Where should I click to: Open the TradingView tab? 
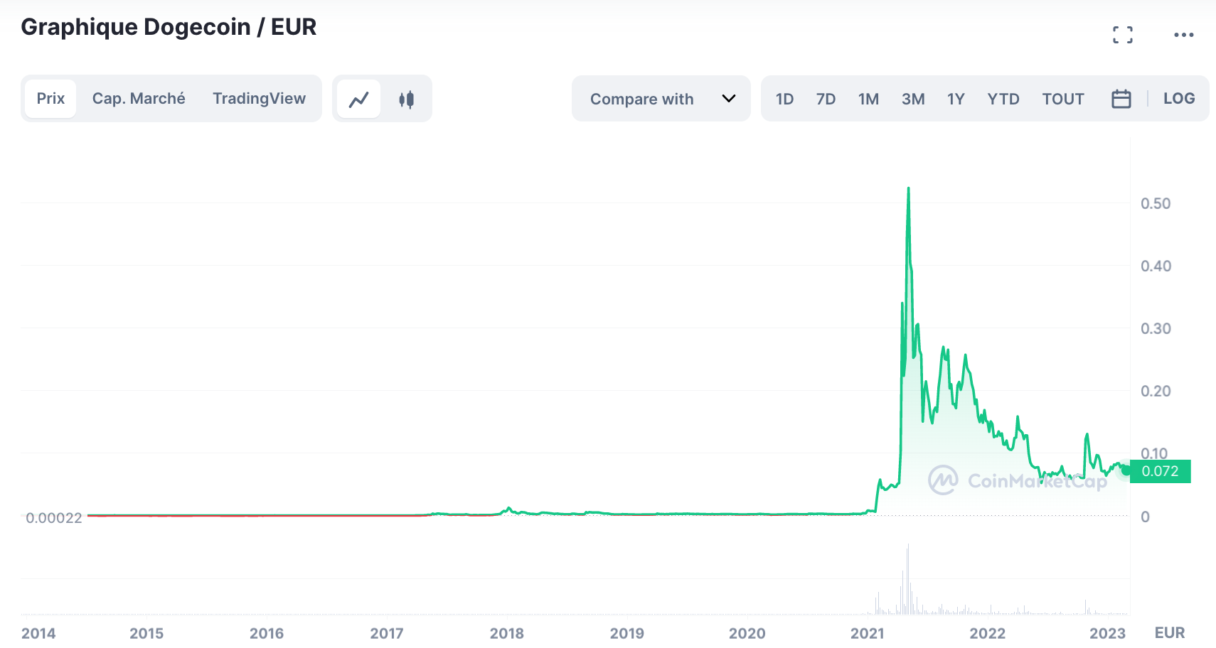pos(259,99)
